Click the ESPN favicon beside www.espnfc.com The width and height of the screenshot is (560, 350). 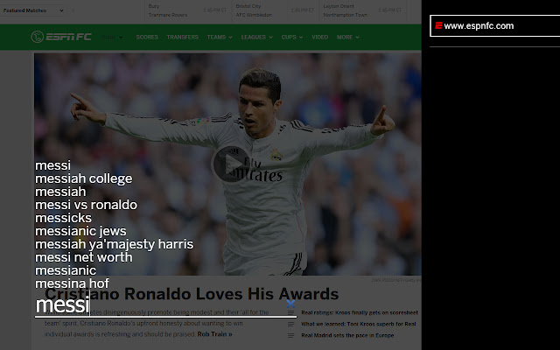pos(438,25)
